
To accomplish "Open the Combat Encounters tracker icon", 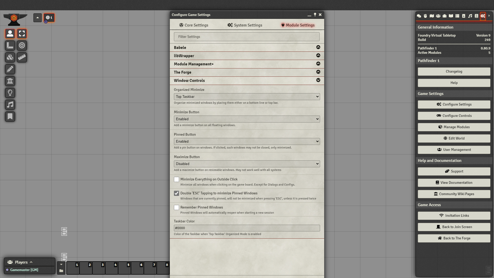I will click(426, 16).
